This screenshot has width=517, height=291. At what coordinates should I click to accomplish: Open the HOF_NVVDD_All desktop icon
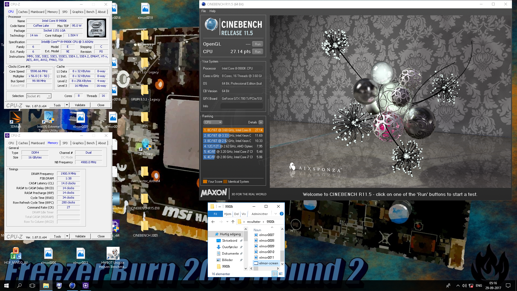(16, 256)
